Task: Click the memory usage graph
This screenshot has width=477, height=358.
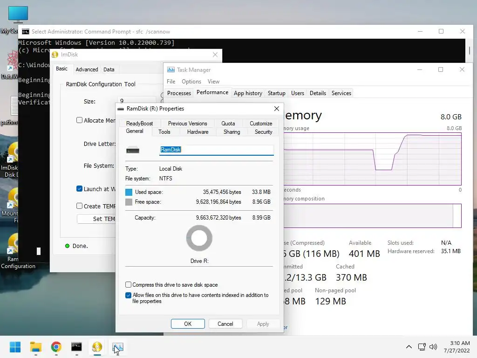Action: (x=373, y=159)
